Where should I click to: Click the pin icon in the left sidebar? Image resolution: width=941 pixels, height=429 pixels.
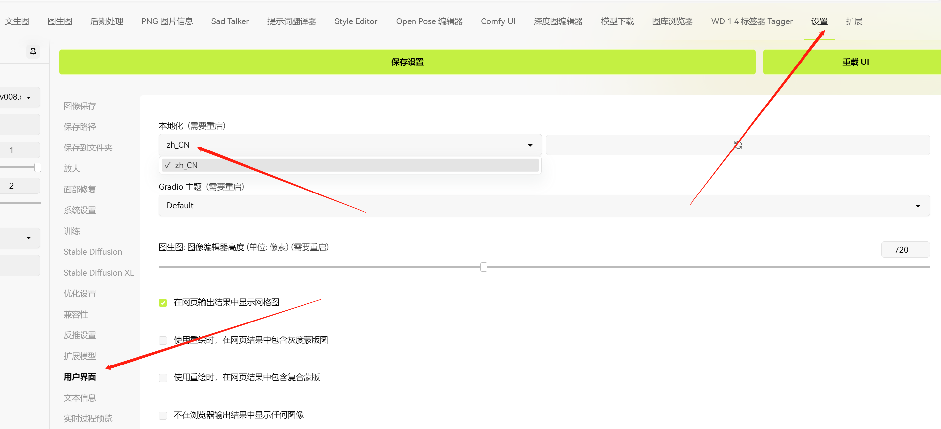(x=33, y=52)
